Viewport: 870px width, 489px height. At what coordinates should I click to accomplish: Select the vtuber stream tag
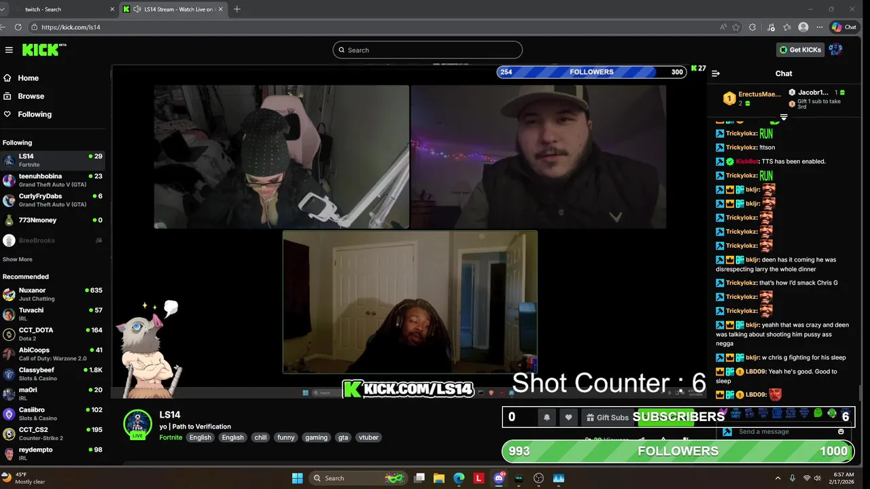click(368, 437)
